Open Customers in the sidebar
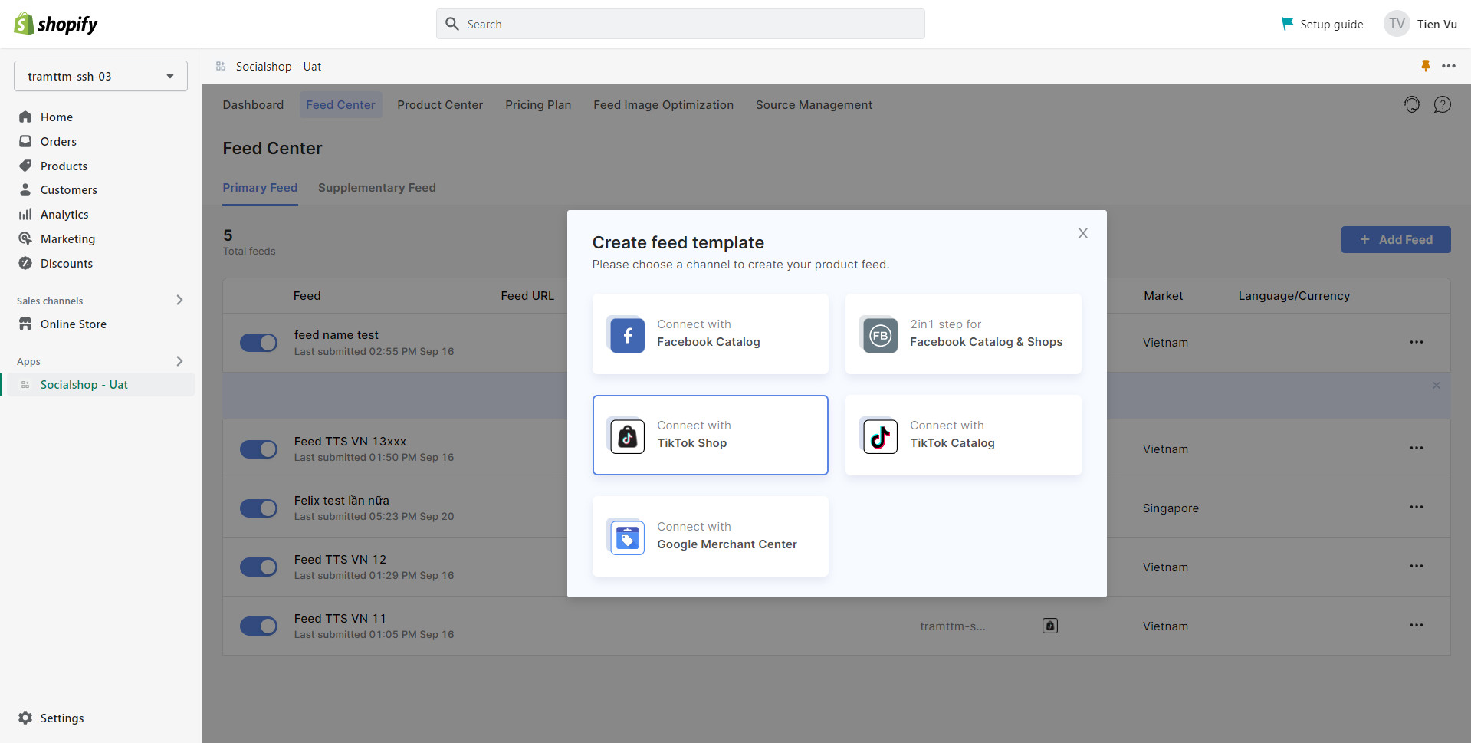Screen dimensions: 1471x743 (x=68, y=189)
